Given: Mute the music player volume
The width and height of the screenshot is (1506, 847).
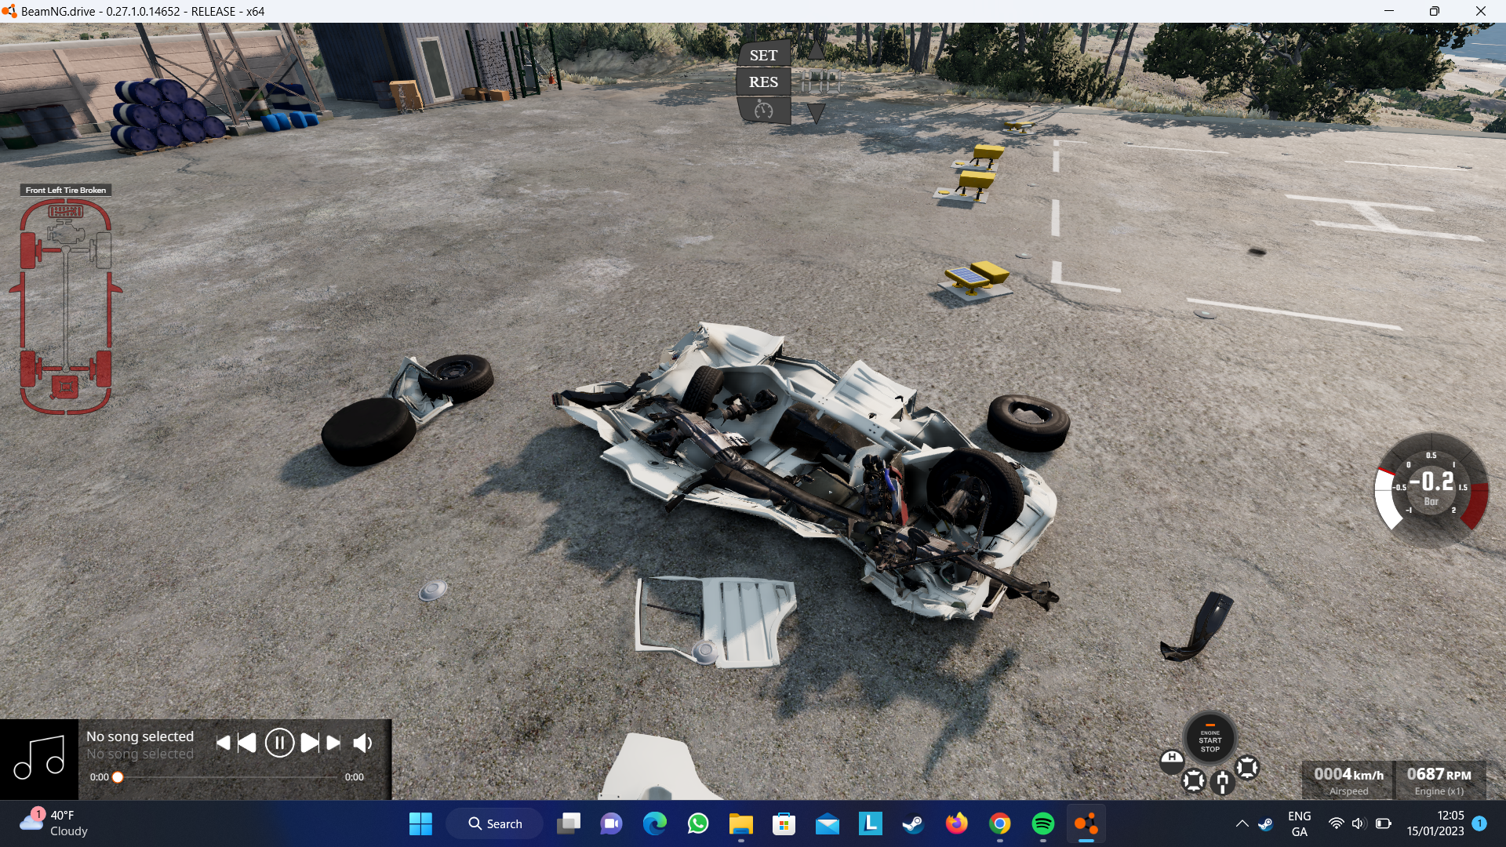Looking at the screenshot, I should coord(362,743).
